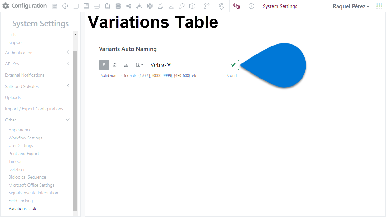The width and height of the screenshot is (386, 217).
Task: Open the history clock icon
Action: [251, 6]
